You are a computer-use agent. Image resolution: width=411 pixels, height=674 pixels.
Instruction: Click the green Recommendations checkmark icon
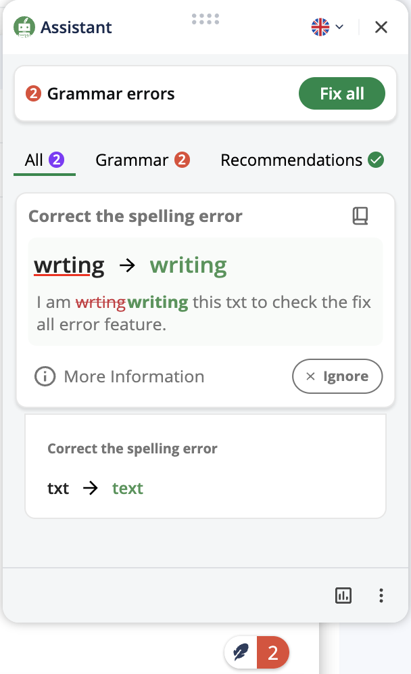[x=376, y=160]
